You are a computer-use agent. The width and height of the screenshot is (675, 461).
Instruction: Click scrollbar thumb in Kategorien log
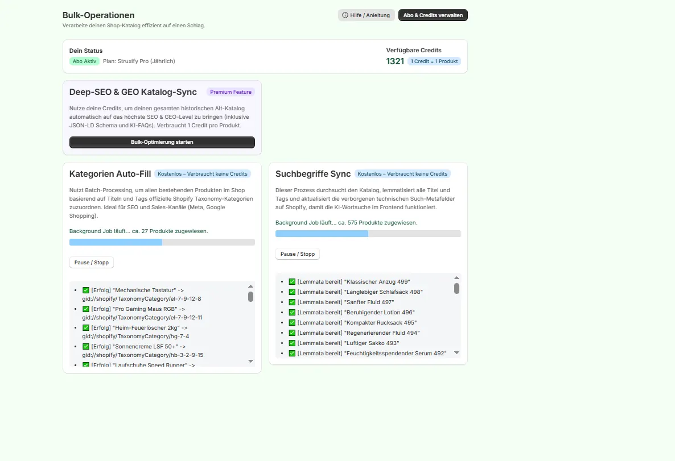[x=250, y=297]
